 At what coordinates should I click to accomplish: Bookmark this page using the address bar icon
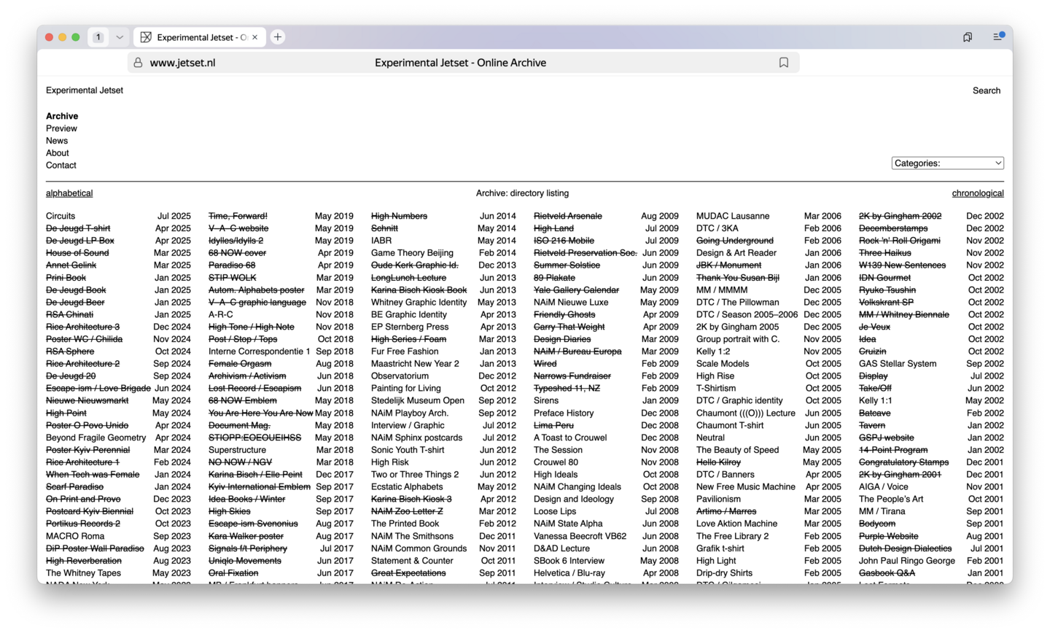click(784, 63)
